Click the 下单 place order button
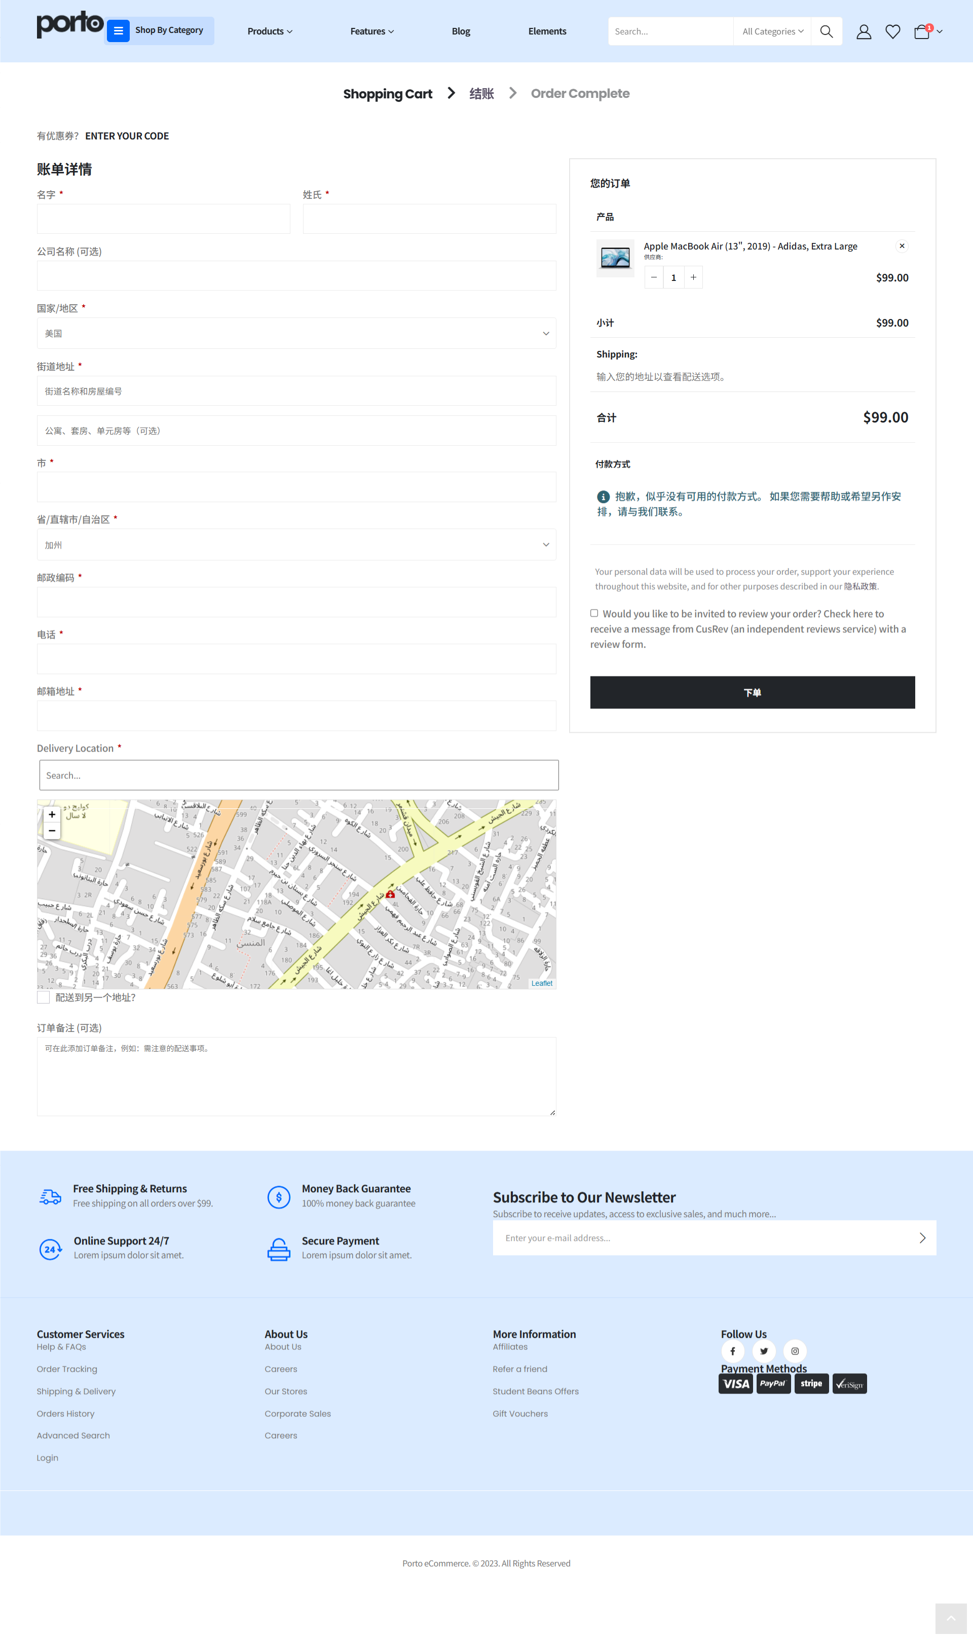Viewport: 973px width, 1637px height. 752,692
